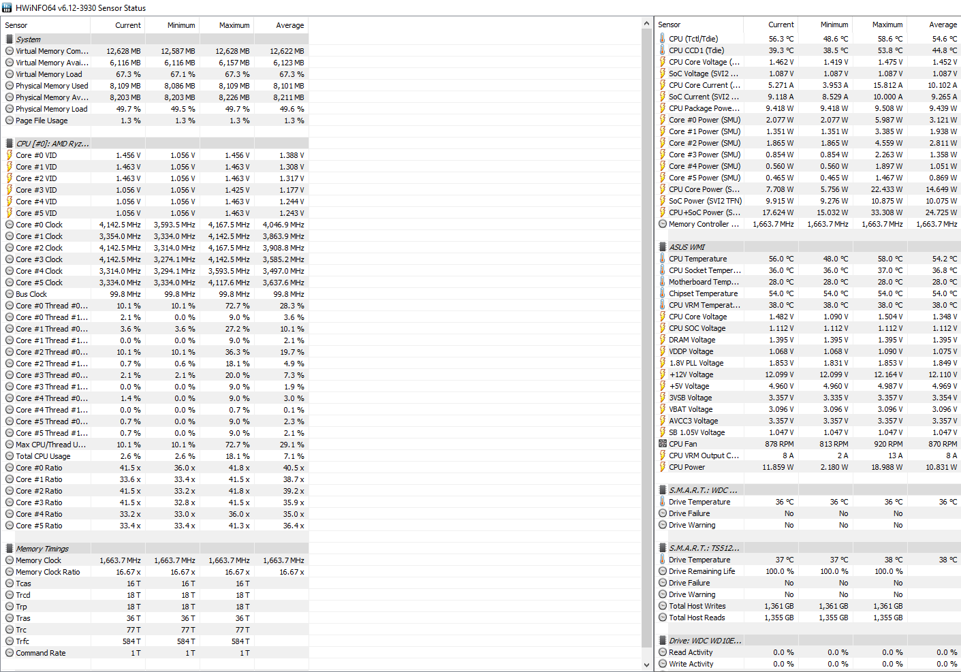
Task: Click the lightning bolt icon beside Core #0 VID
Action: pos(10,155)
